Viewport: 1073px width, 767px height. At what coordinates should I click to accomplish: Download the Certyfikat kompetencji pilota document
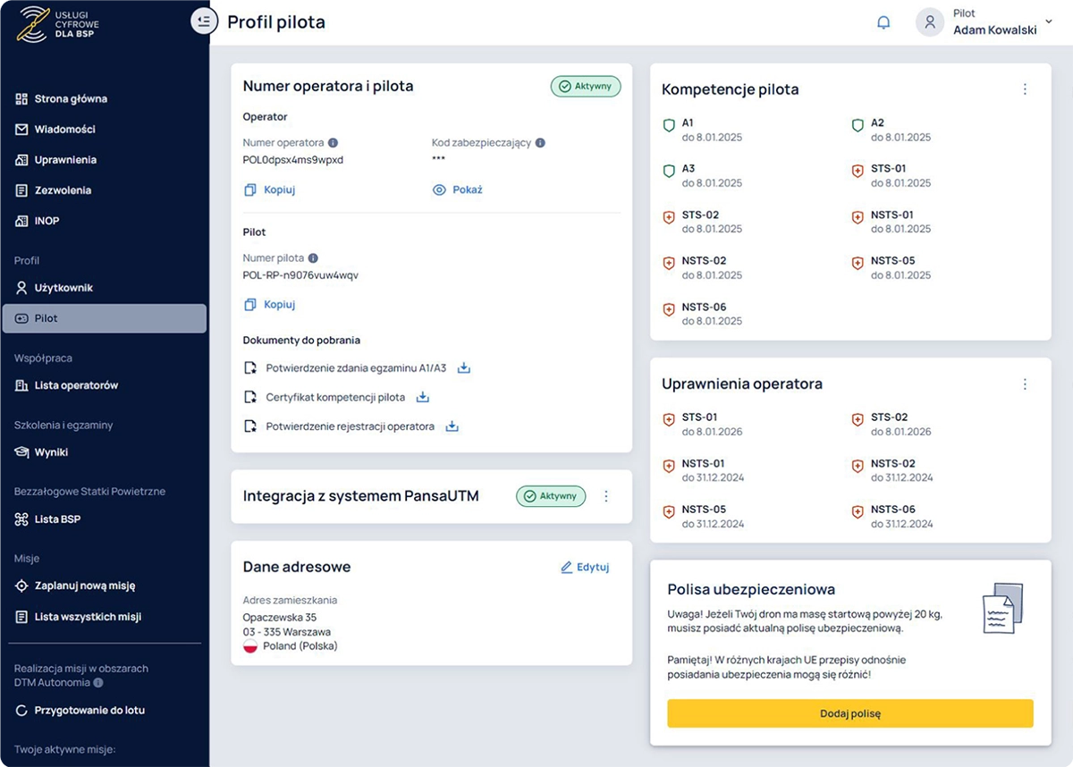(x=422, y=397)
